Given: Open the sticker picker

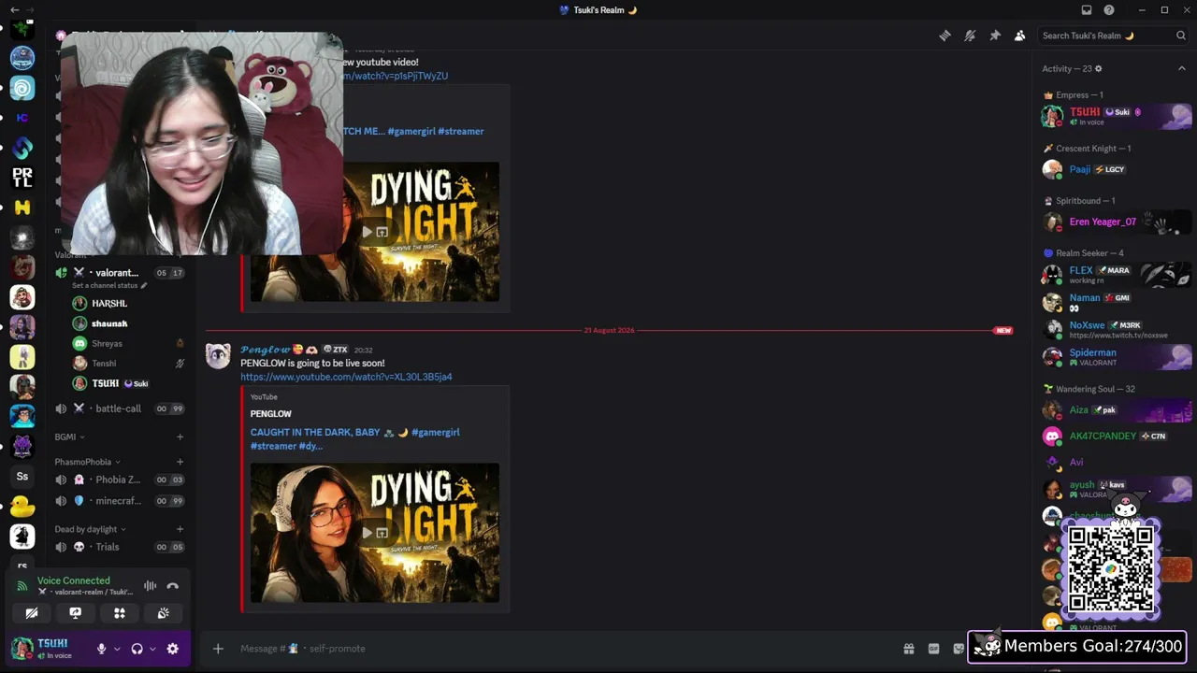Looking at the screenshot, I should tap(959, 649).
